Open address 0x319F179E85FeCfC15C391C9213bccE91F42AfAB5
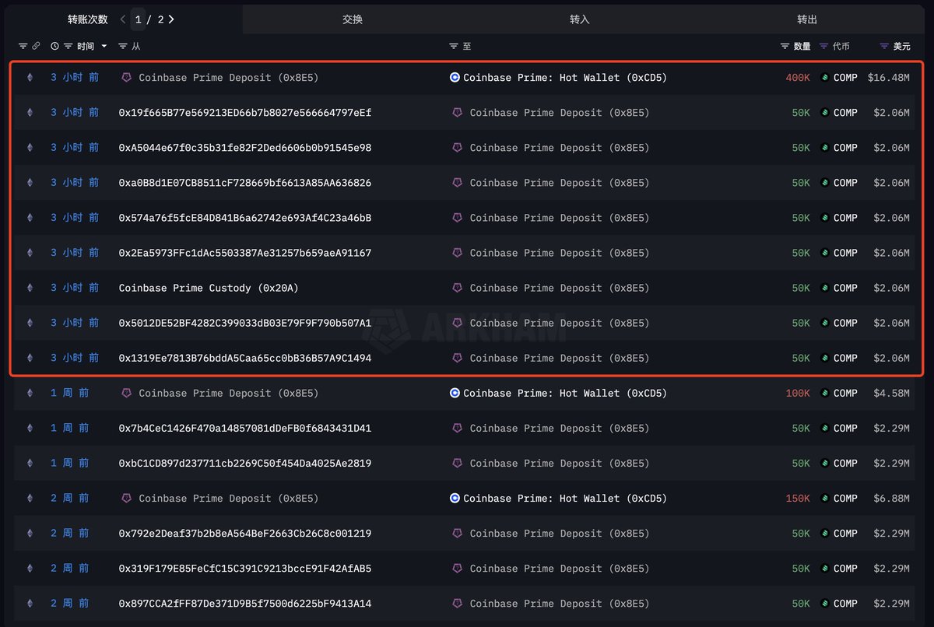Screen dimensions: 934x627 click(245, 569)
